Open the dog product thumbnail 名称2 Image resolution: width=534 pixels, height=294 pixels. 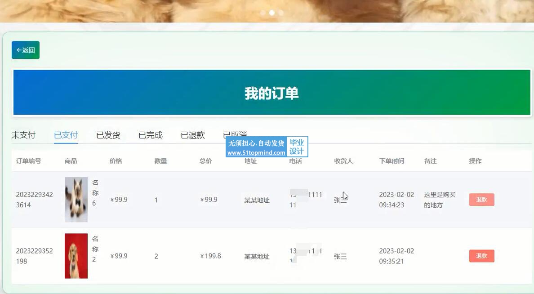coord(76,256)
